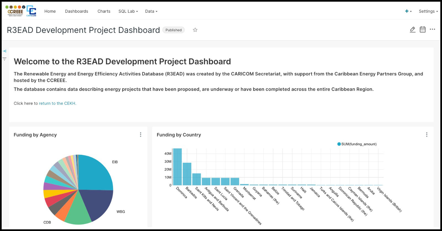Open the plus new item dropdown
The height and width of the screenshot is (231, 442).
(x=408, y=11)
